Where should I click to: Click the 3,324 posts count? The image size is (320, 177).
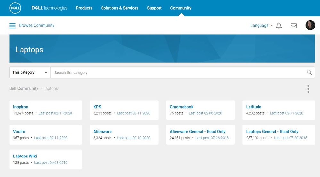coord(103,138)
